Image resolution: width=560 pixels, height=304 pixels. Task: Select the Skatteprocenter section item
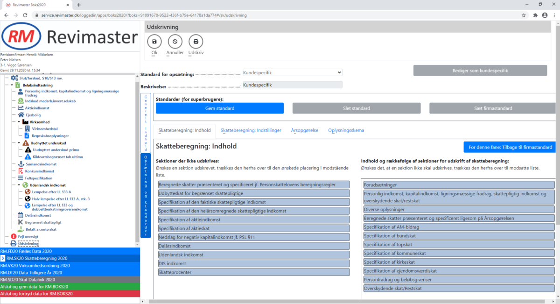pos(254,272)
